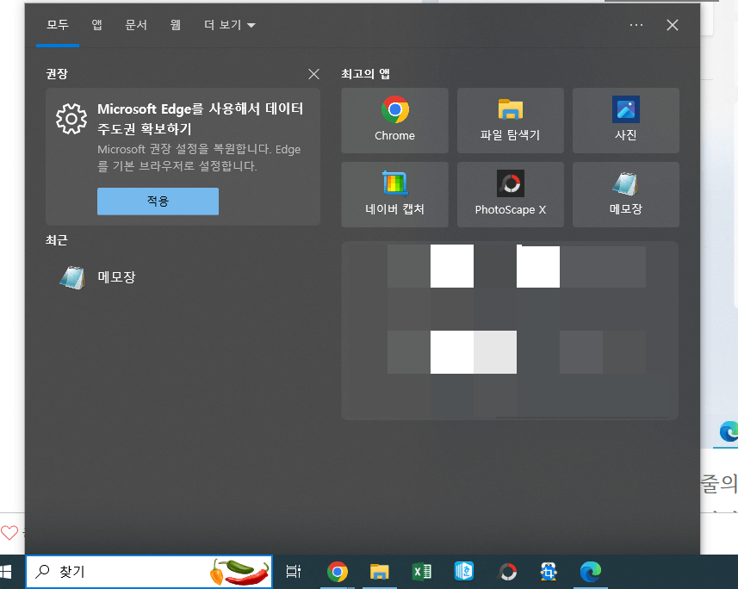Close the search panel

coord(672,25)
